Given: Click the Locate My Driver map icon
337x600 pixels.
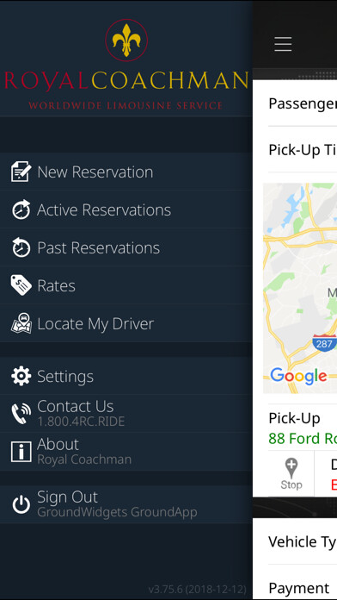Looking at the screenshot, I should [21, 323].
